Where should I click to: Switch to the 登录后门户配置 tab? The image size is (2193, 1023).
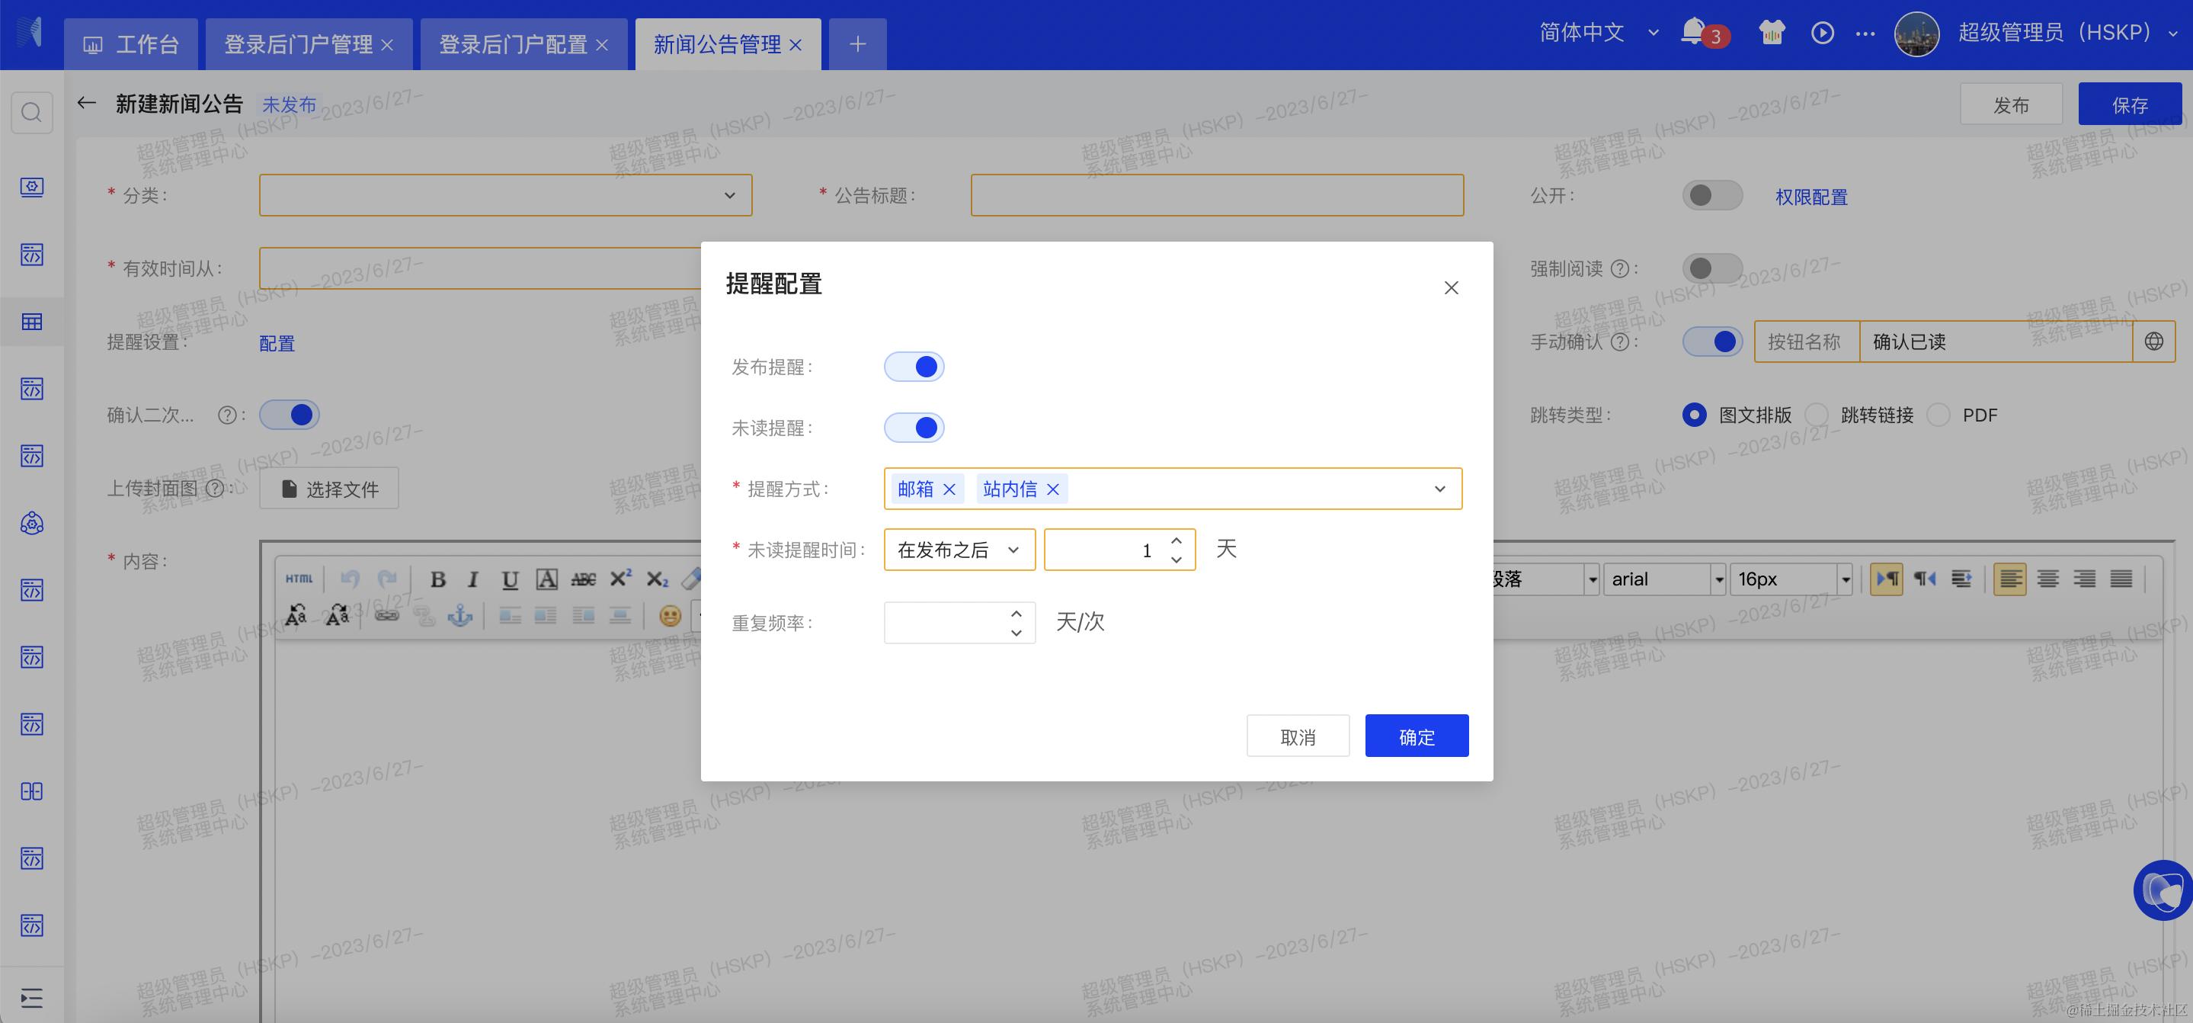513,44
